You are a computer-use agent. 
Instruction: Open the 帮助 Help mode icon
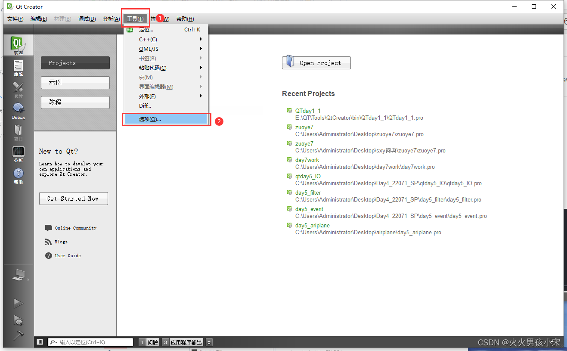[18, 175]
